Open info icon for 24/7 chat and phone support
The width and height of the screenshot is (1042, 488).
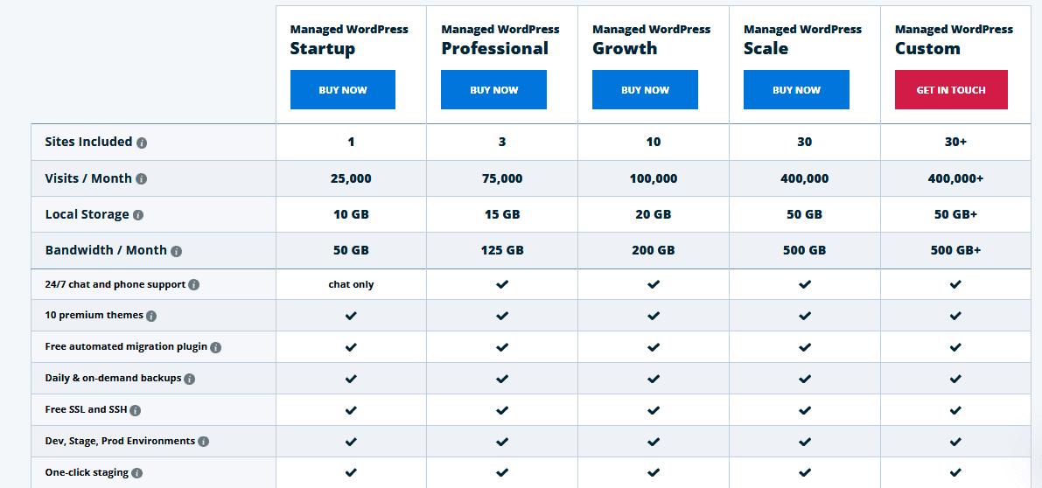tap(194, 285)
